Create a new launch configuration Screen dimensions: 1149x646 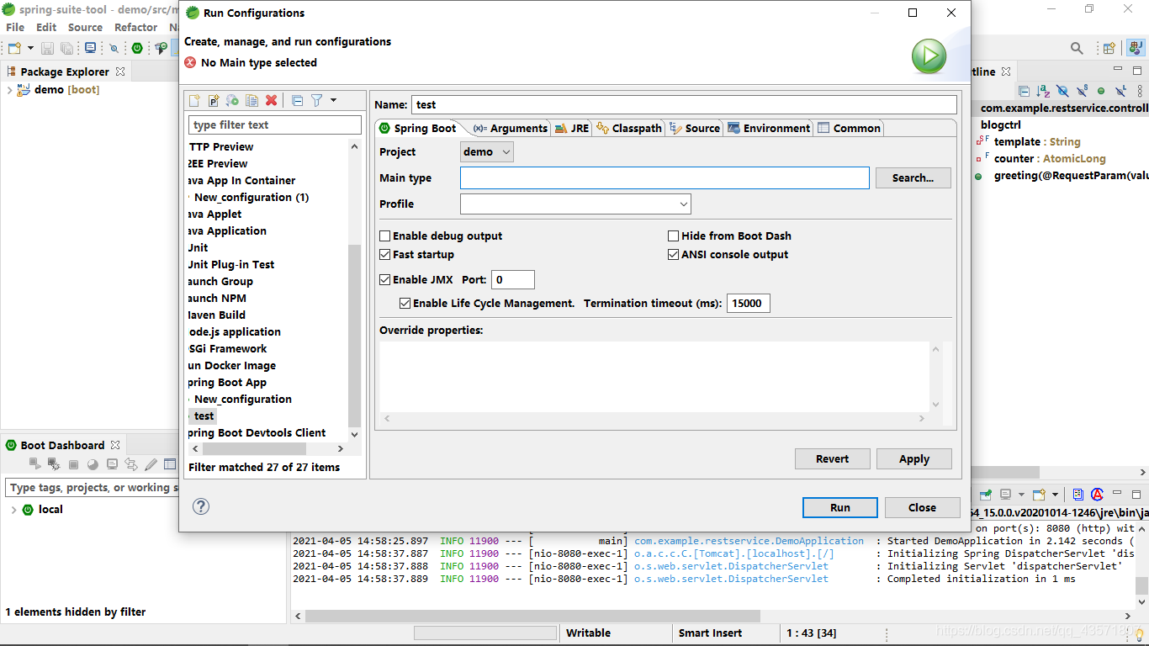pos(194,101)
